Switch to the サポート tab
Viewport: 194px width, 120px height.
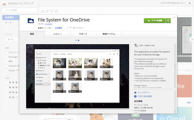tap(83, 34)
